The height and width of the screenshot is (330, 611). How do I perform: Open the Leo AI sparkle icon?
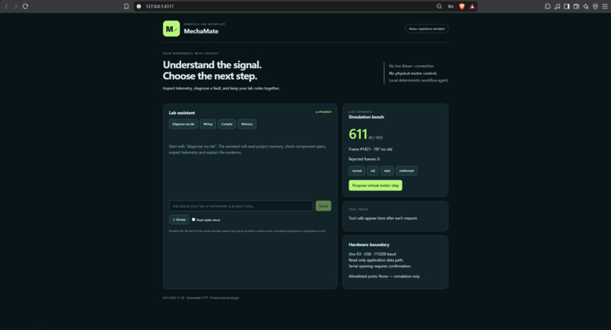(x=586, y=6)
